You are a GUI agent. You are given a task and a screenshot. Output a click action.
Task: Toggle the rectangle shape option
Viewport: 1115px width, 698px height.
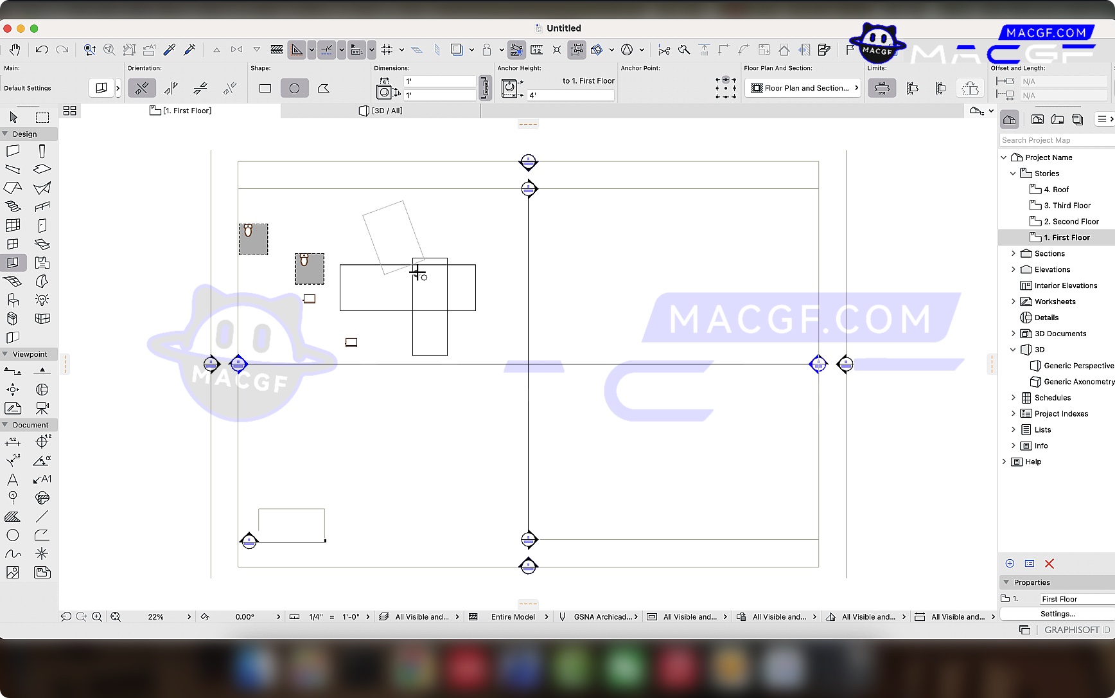pyautogui.click(x=265, y=88)
